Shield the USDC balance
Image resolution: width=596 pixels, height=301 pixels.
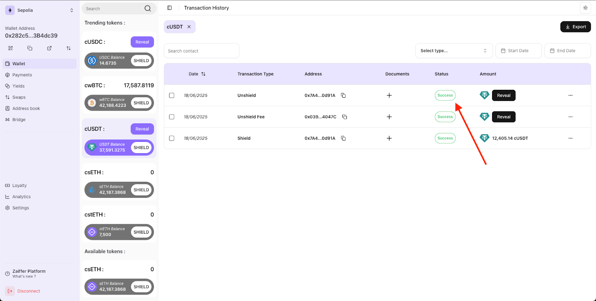141,60
